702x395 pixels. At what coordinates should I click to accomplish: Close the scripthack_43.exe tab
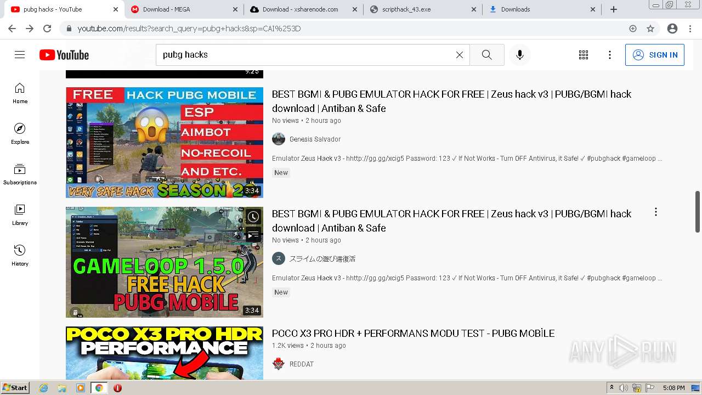pos(474,9)
